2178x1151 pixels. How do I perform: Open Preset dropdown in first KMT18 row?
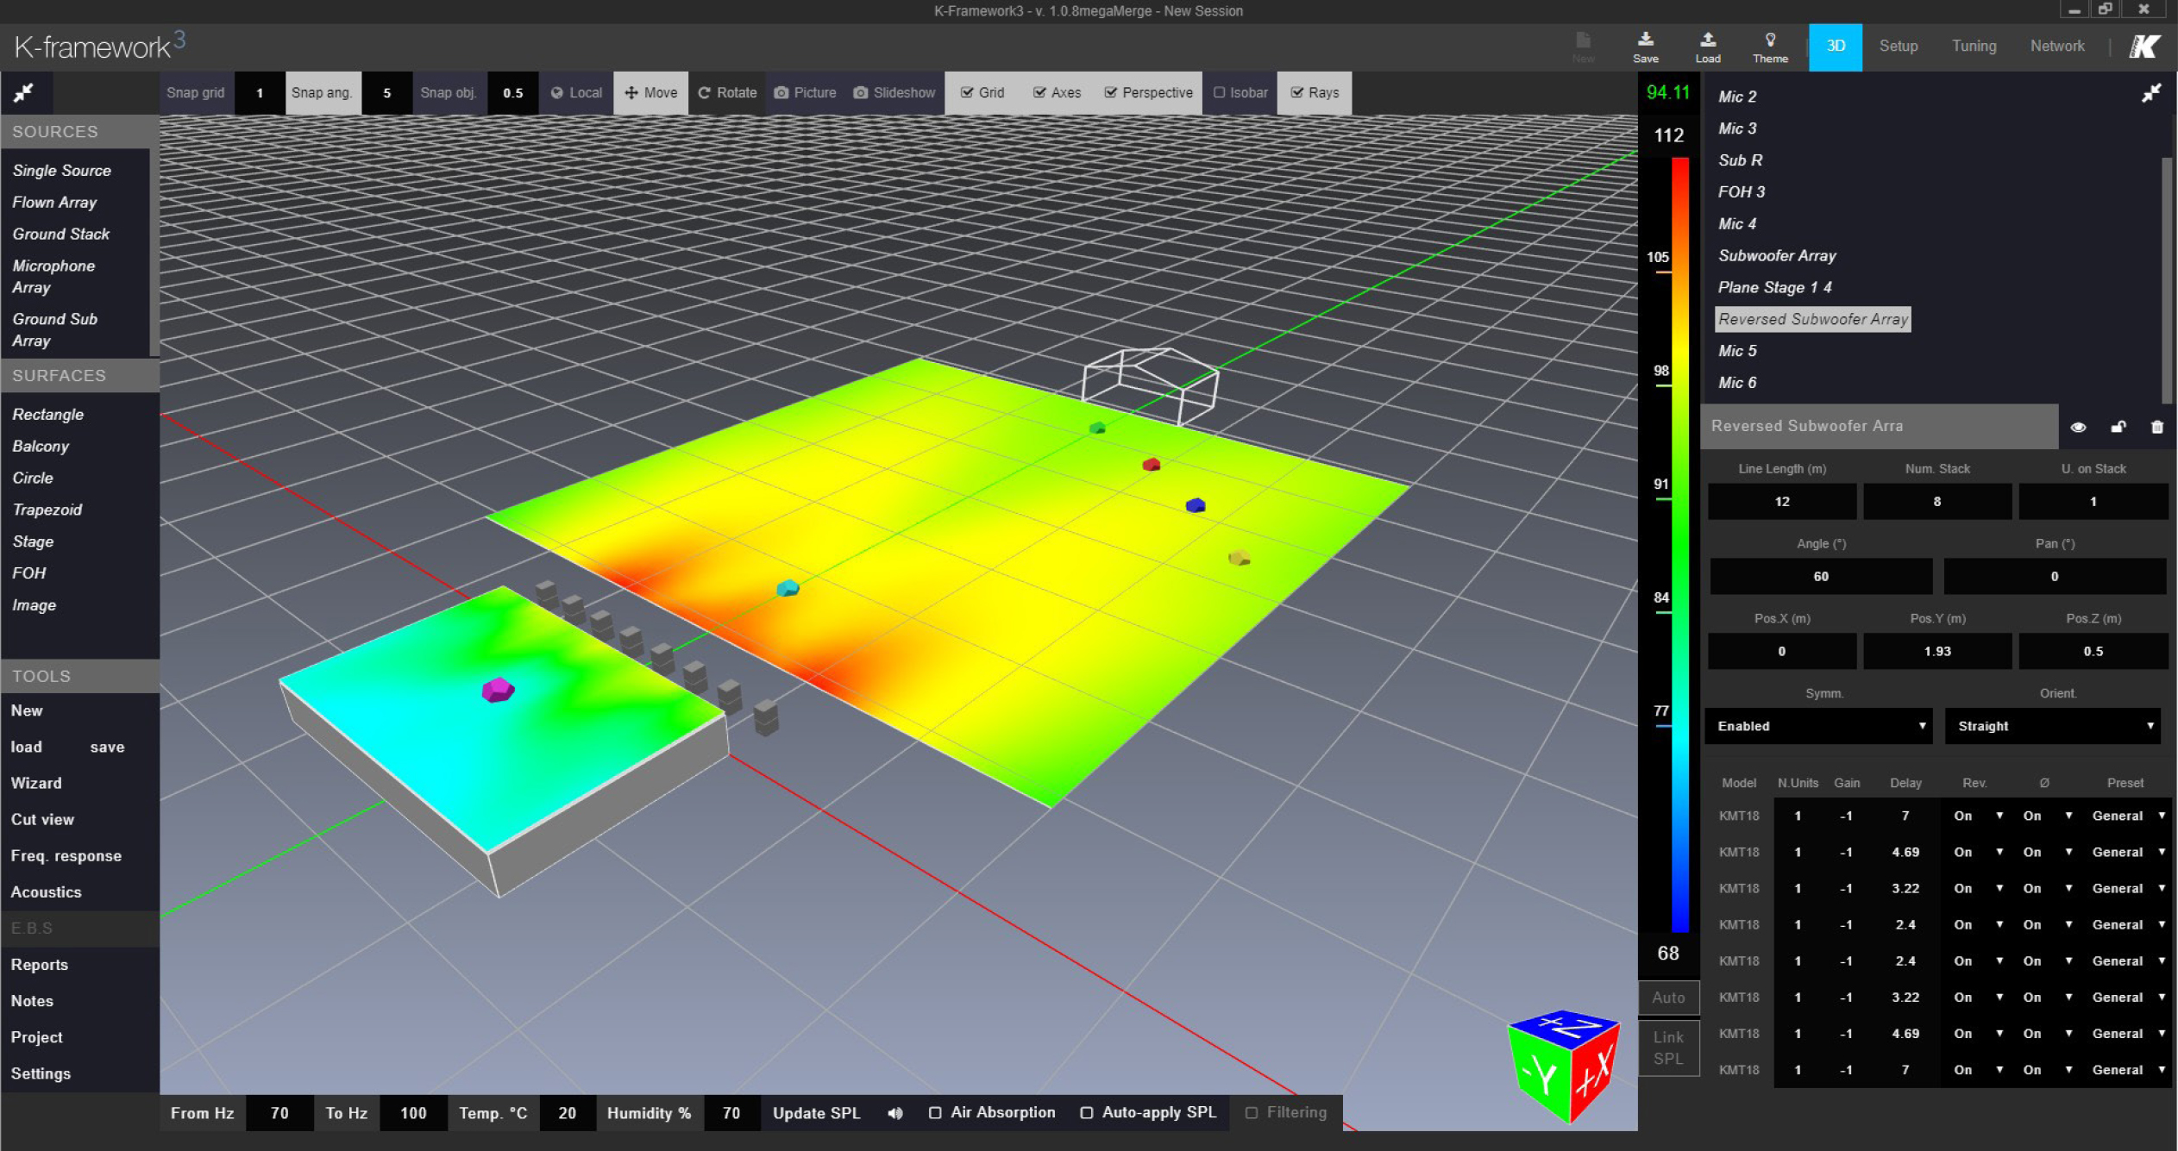[2127, 816]
